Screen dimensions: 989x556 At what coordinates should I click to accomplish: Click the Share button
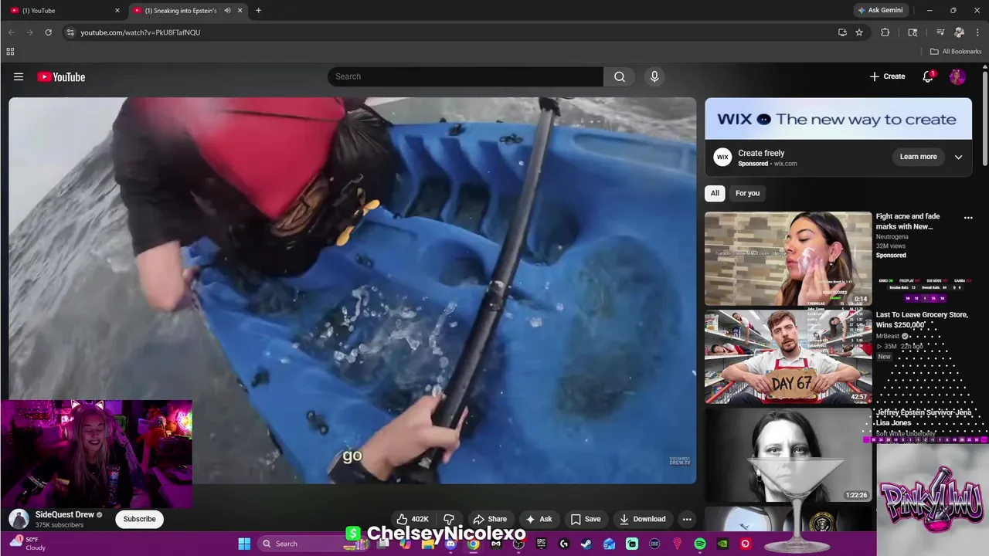(x=490, y=519)
